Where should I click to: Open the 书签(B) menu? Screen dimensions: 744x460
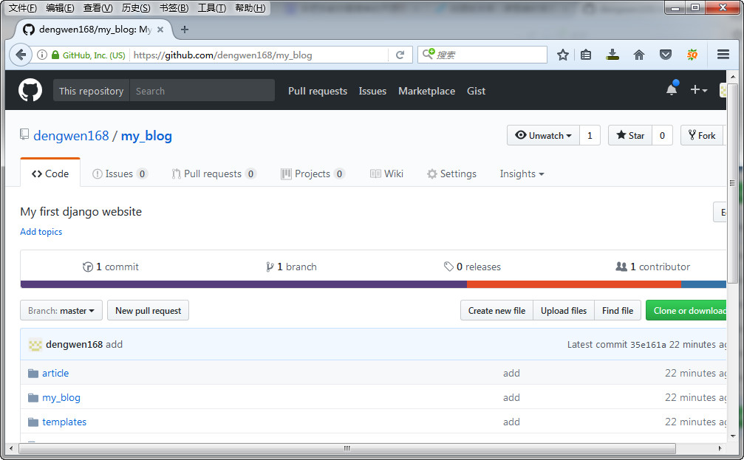coord(174,8)
